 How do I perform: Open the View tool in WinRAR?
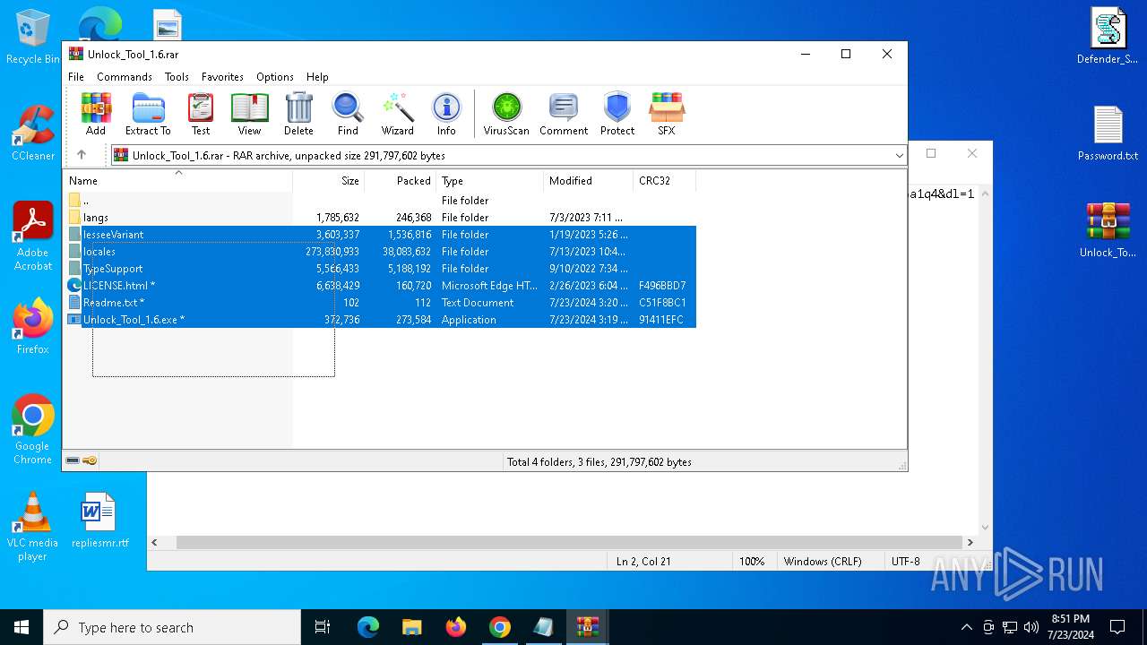click(x=249, y=114)
